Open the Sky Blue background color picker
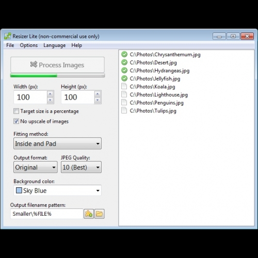This screenshot has height=258, width=258. pos(57,190)
